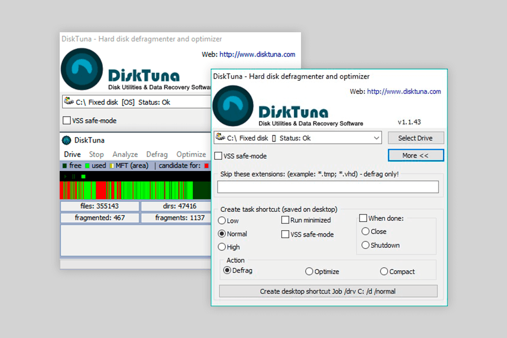507x338 pixels.
Task: Select High priority radio button
Action: click(222, 247)
